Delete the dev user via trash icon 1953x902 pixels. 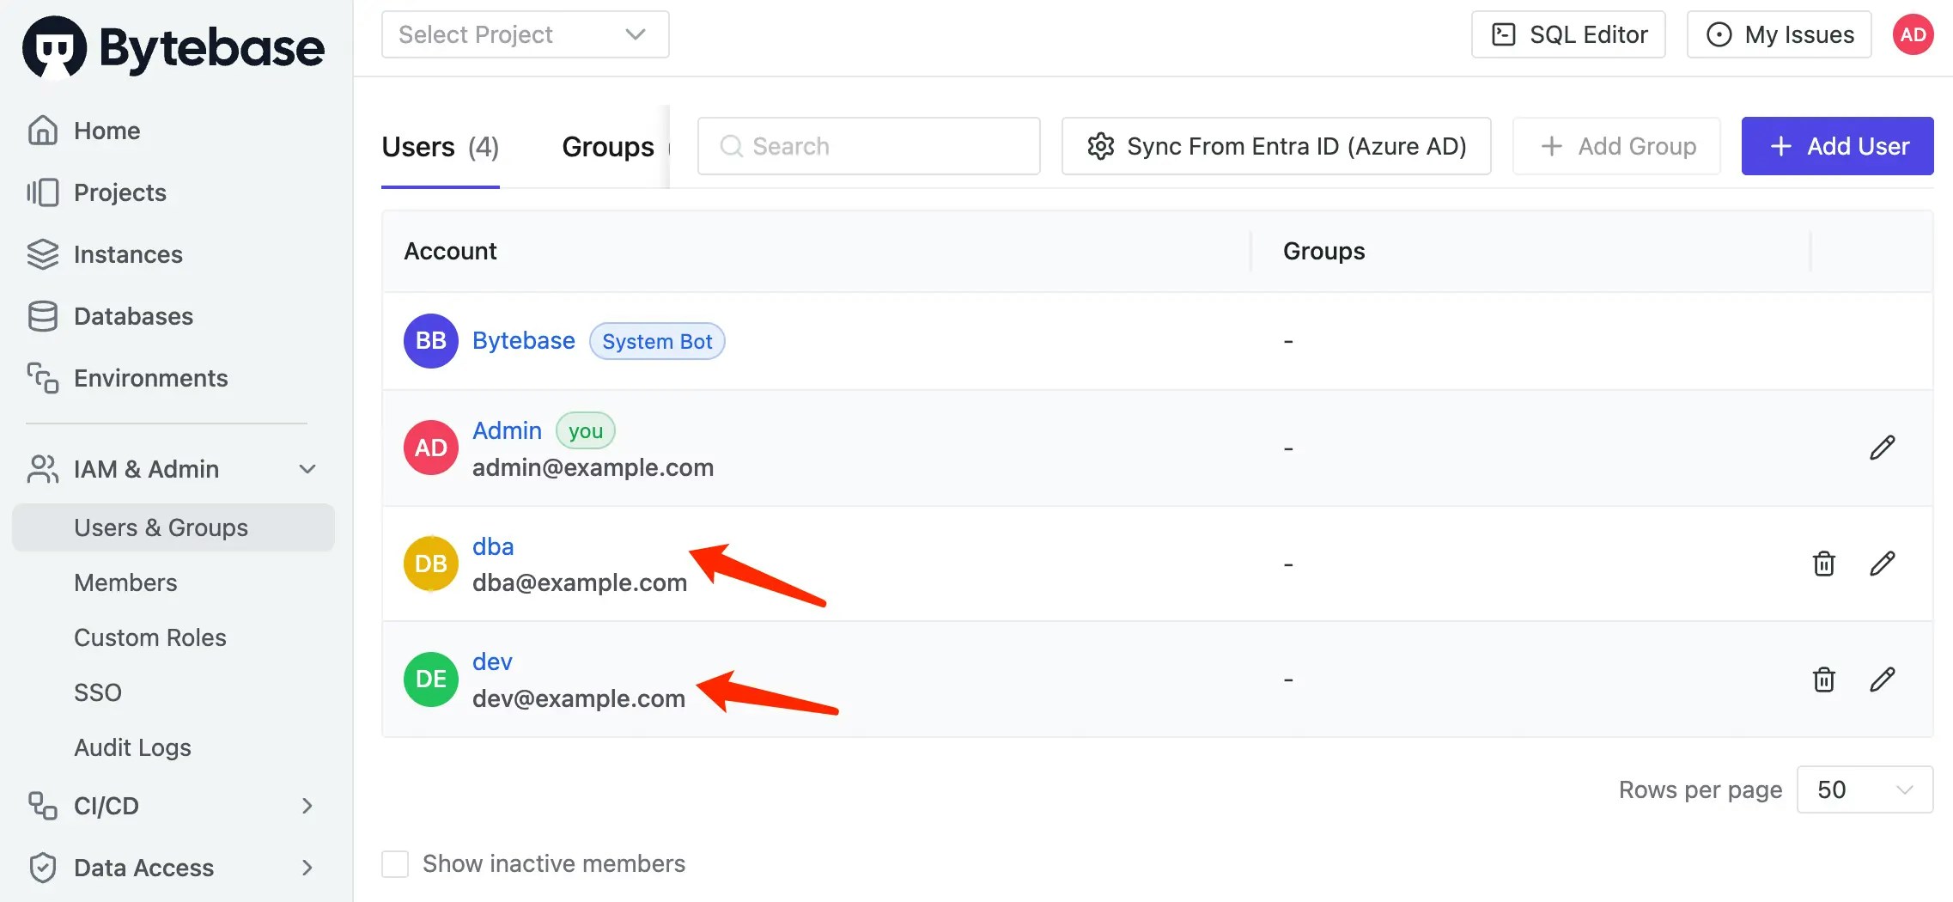pos(1824,680)
